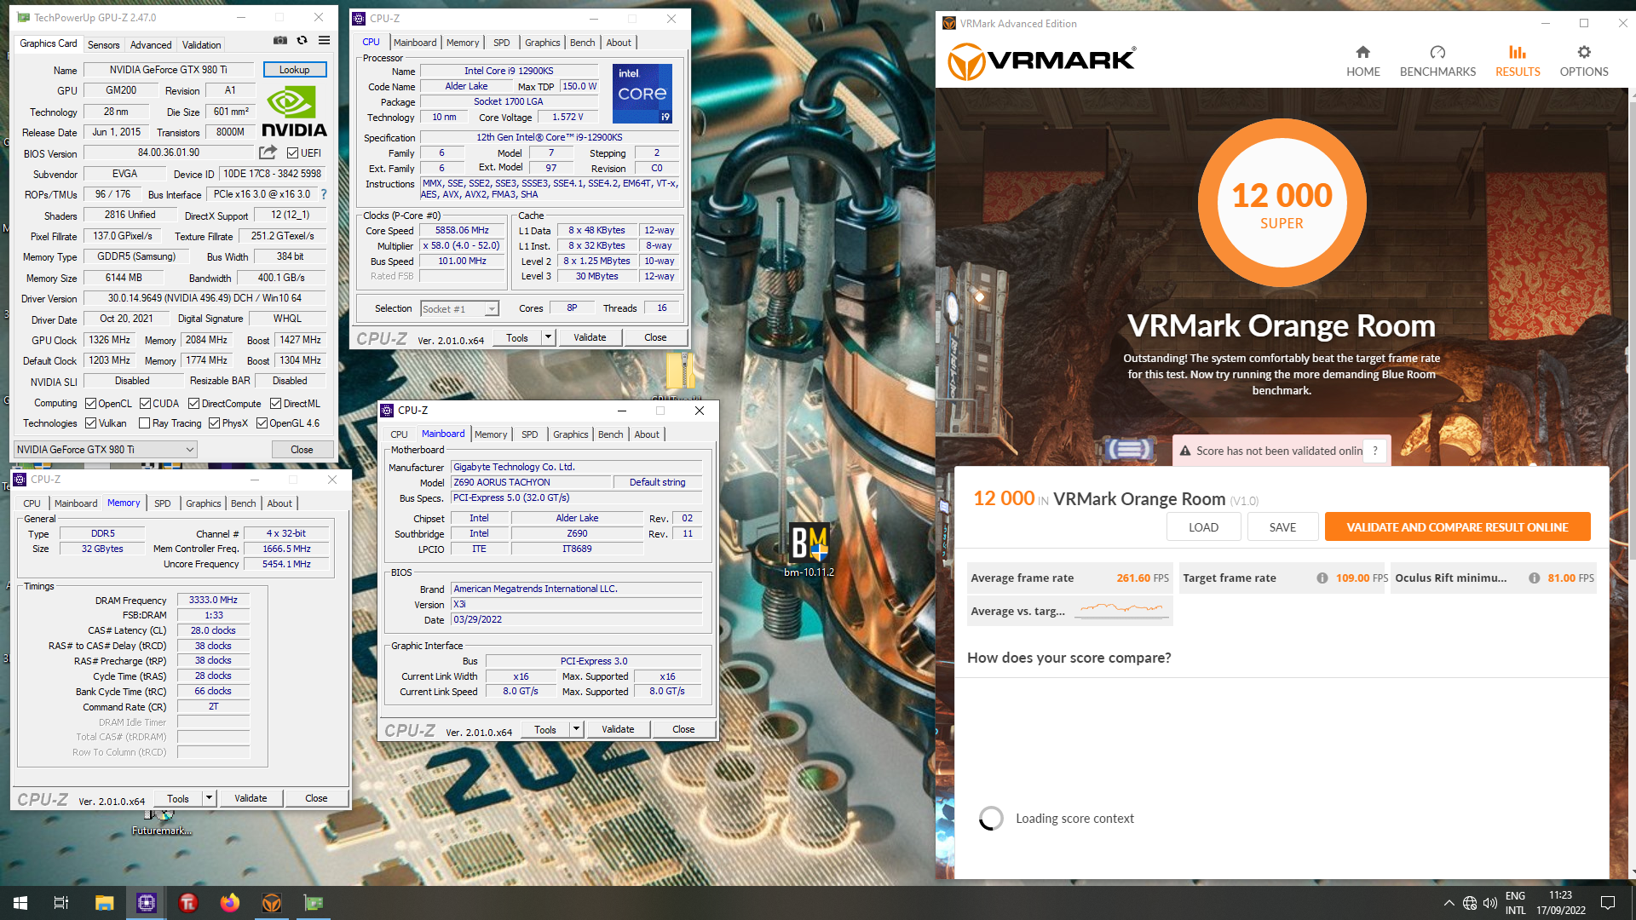Go to VRMark Home

pyautogui.click(x=1362, y=61)
